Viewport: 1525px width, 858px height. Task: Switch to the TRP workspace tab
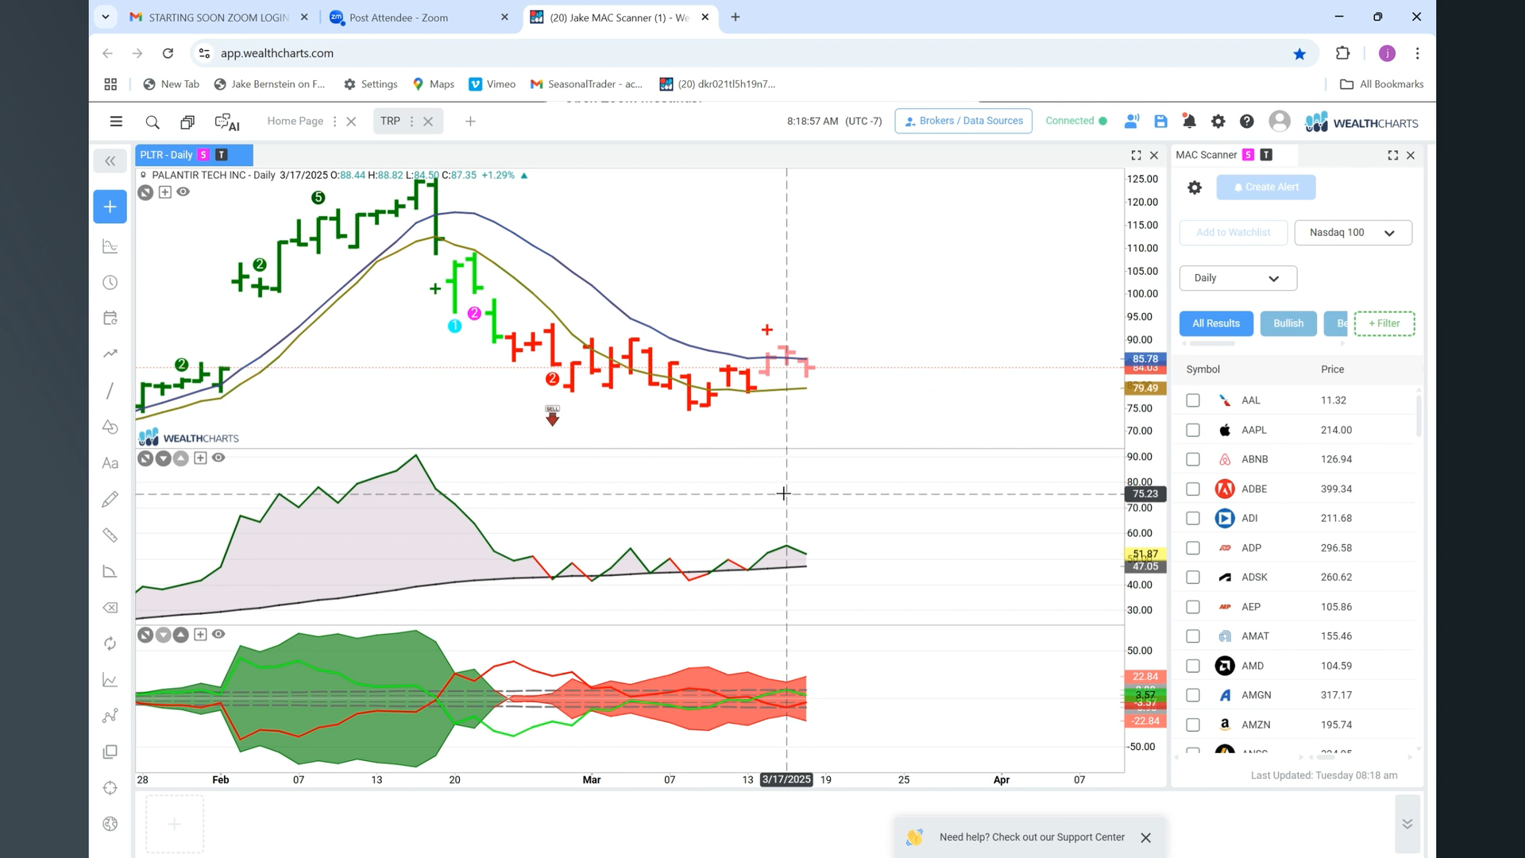click(390, 122)
